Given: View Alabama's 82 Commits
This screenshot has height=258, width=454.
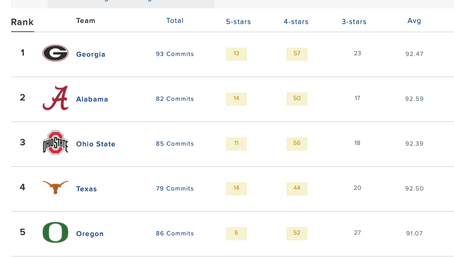Looking at the screenshot, I should 175,99.
